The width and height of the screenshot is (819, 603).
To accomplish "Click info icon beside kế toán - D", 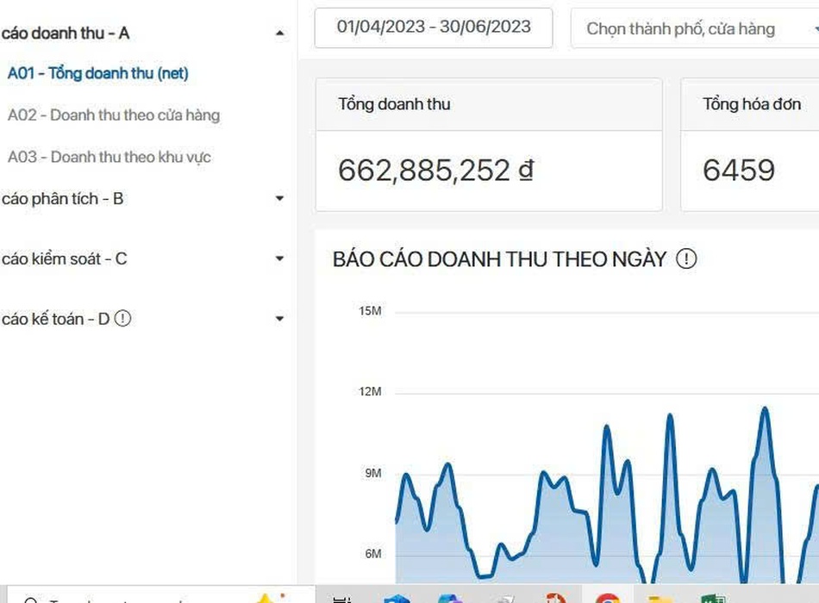I will 123,319.
